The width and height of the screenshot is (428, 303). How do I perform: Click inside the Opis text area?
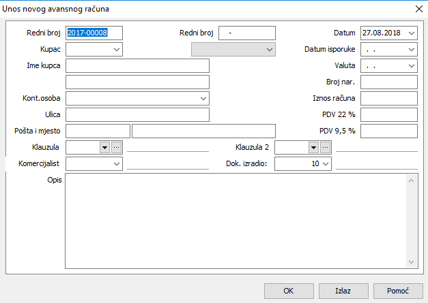pos(236,221)
